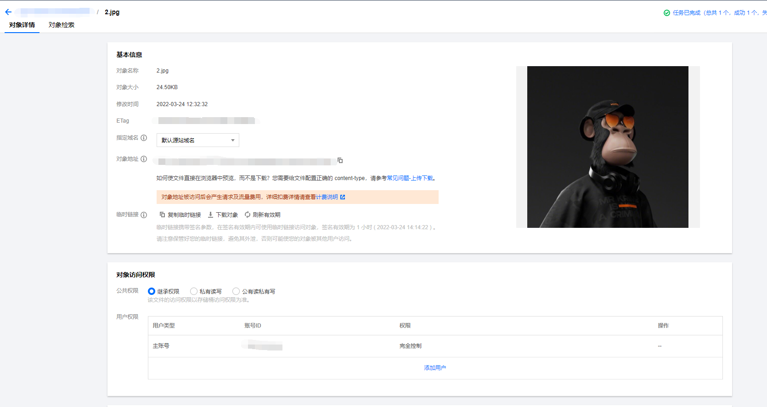This screenshot has height=407, width=767.
Task: Click 下载对象 to download the file
Action: coord(223,215)
